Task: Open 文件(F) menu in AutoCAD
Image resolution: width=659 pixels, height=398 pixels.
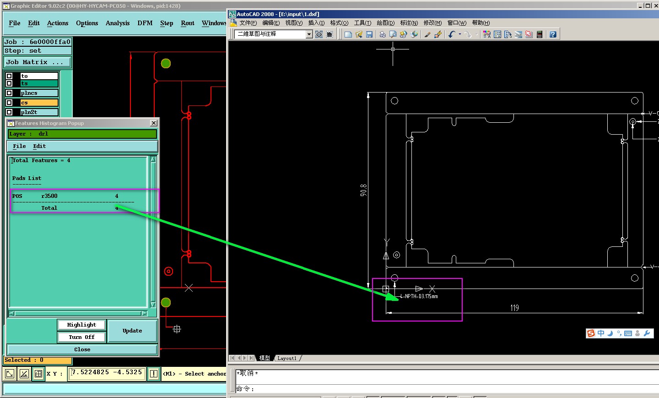Action: click(x=248, y=23)
